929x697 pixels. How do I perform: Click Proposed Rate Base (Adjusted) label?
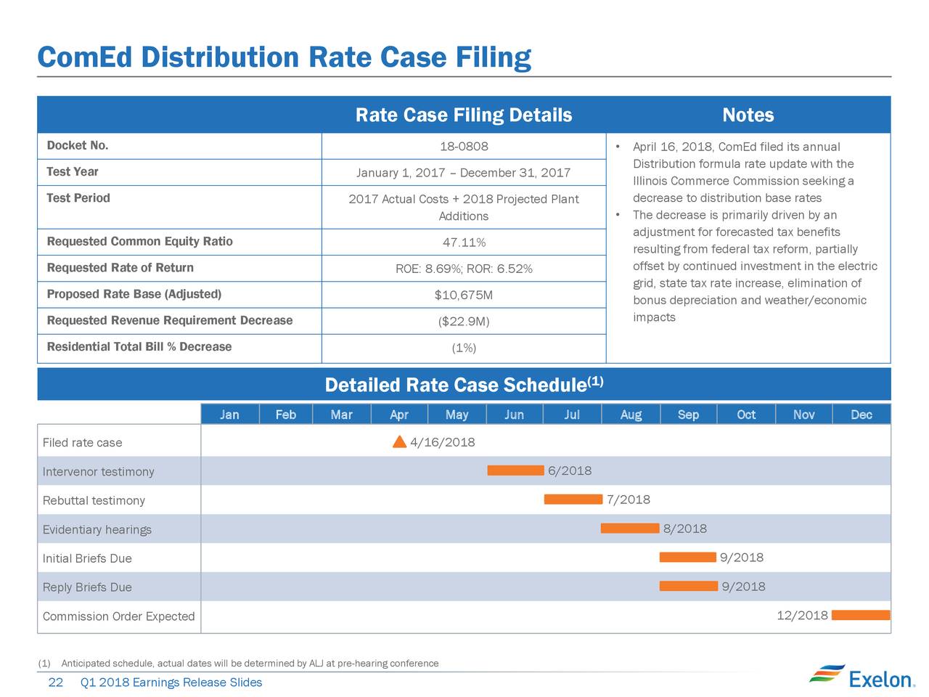pos(134,294)
